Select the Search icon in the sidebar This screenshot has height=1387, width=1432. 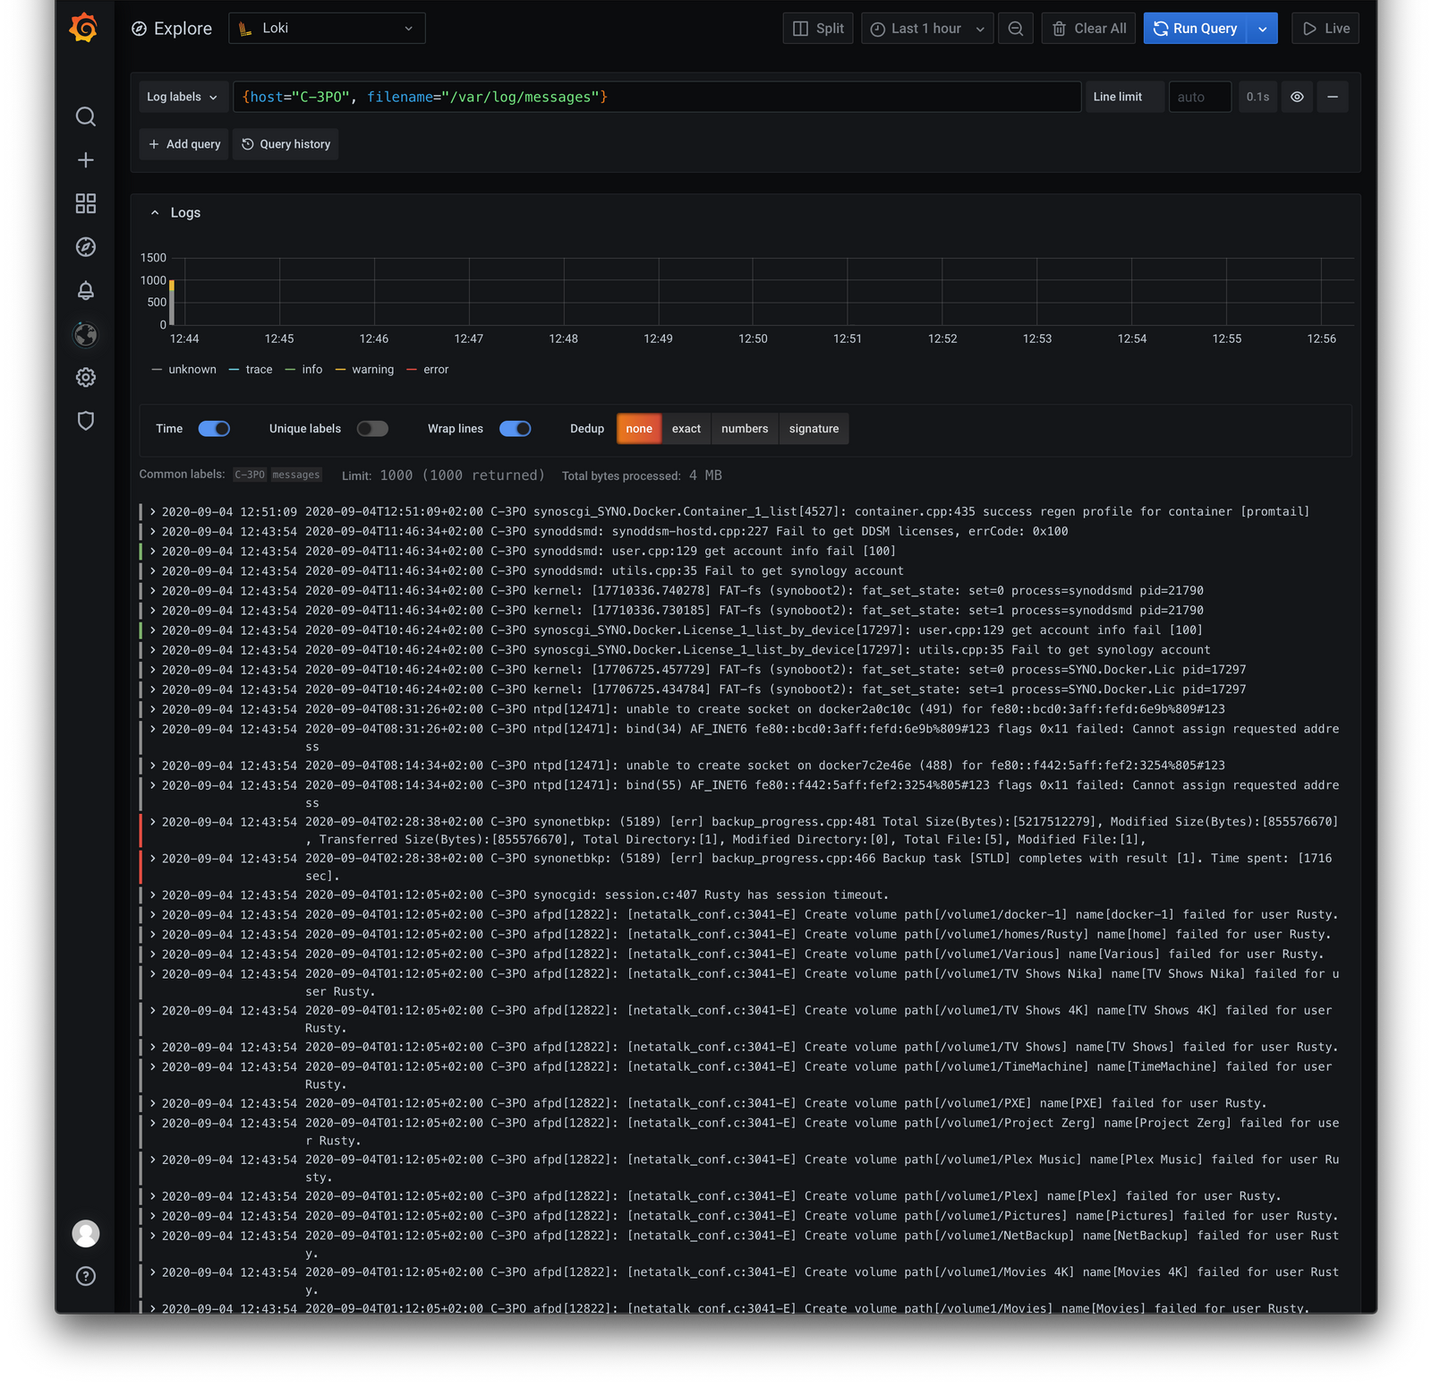[x=85, y=116]
